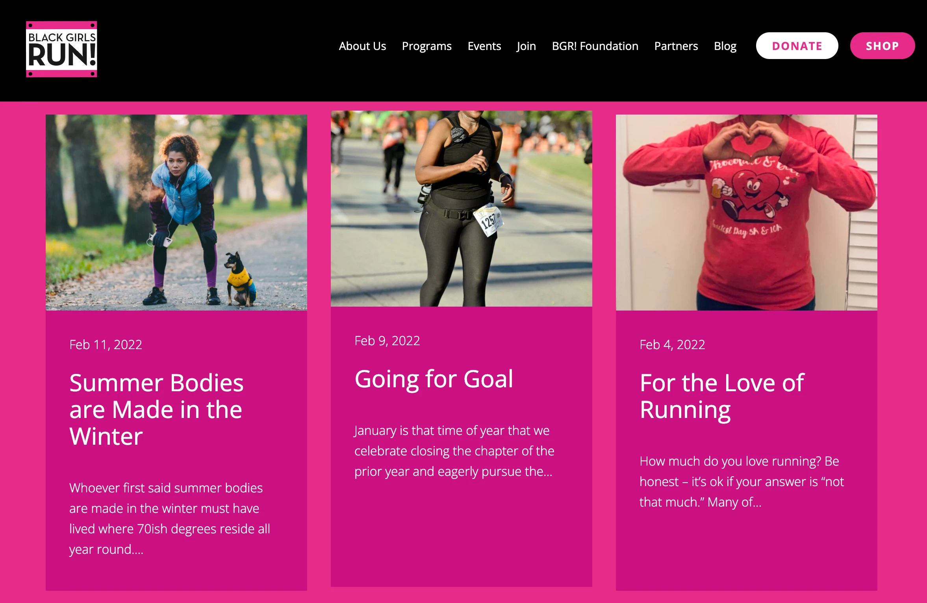Open the BGR! Foundation page
This screenshot has width=927, height=603.
595,46
